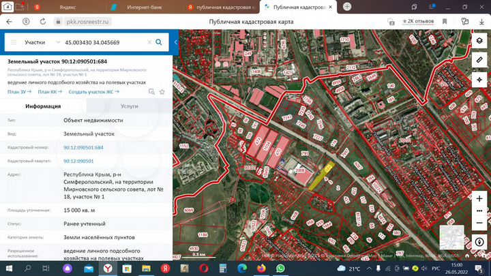Add the land plot to favorites
Viewport: 491px width, 276px height.
click(x=162, y=91)
